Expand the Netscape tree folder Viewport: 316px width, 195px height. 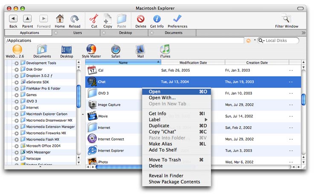[x=17, y=159]
